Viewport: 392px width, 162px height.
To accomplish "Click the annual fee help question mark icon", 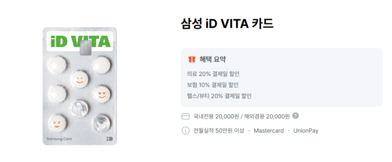I will point(295,116).
